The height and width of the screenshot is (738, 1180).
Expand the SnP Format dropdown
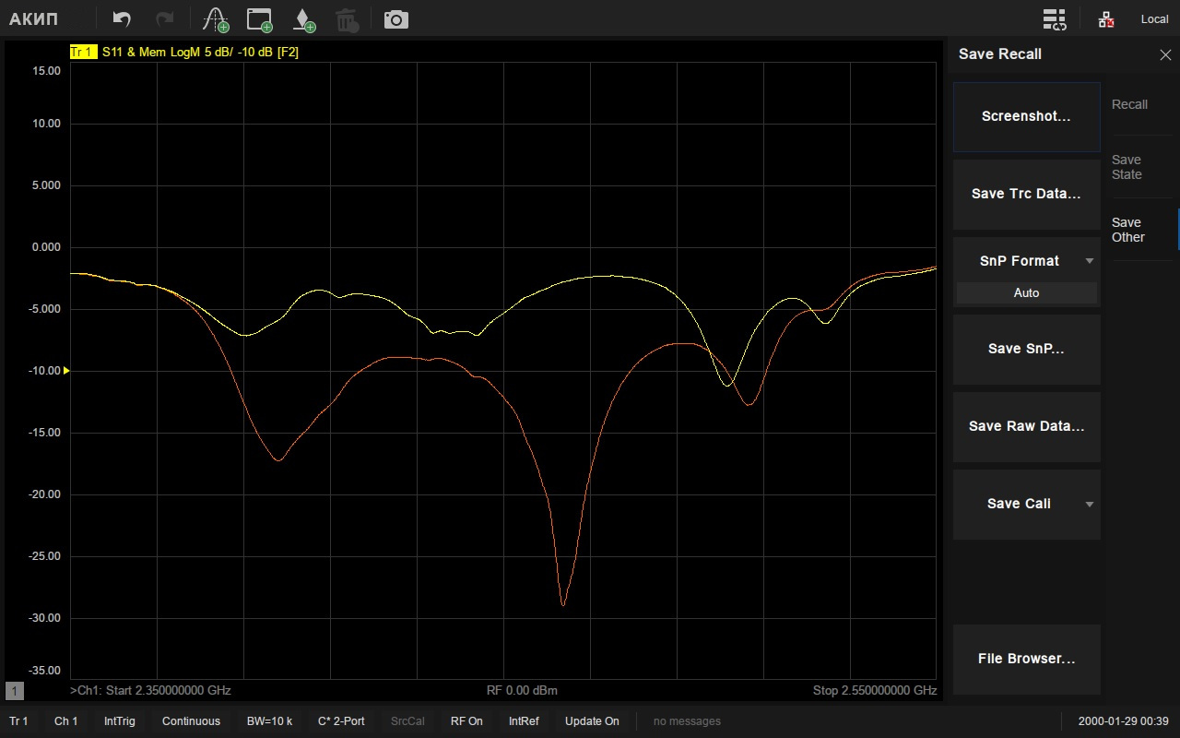[1089, 261]
